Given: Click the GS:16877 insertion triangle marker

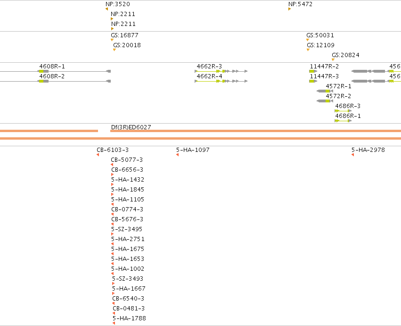Looking at the screenshot, I should point(112,40).
